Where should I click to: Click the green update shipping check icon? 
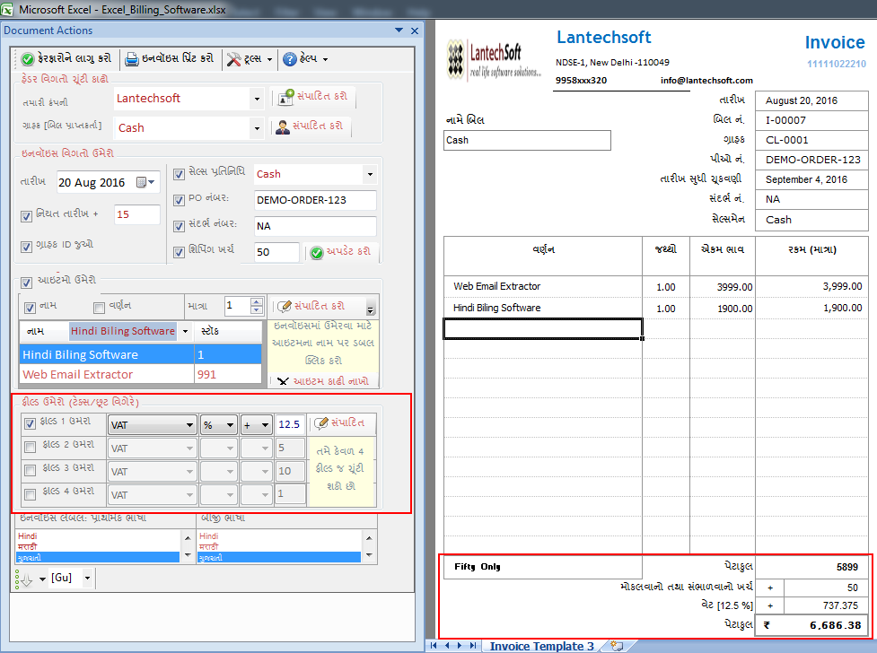(317, 253)
